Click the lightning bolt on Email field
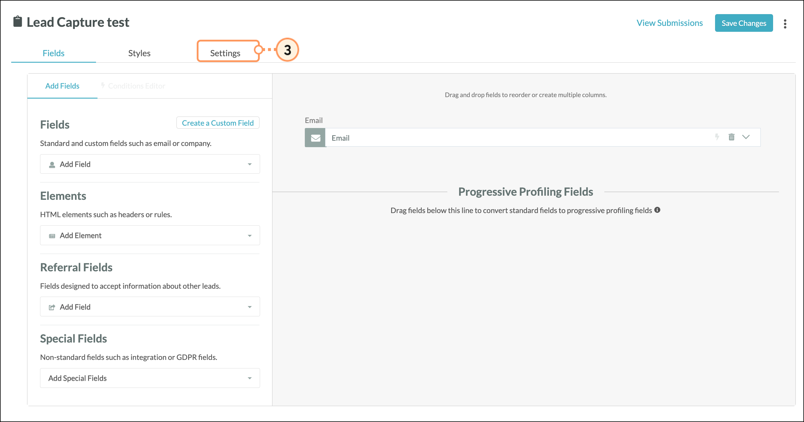This screenshot has width=804, height=422. click(717, 137)
